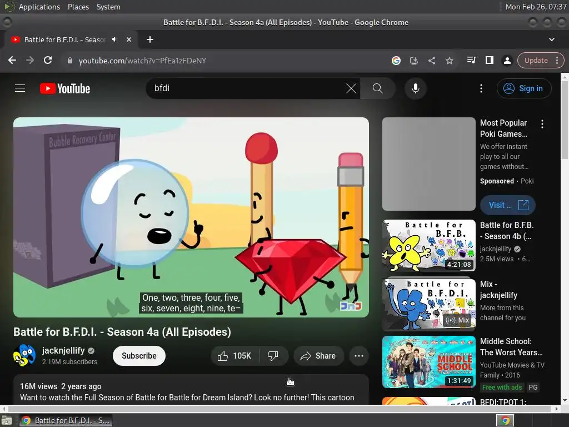
Task: Open the Chrome profile icon
Action: [x=507, y=60]
